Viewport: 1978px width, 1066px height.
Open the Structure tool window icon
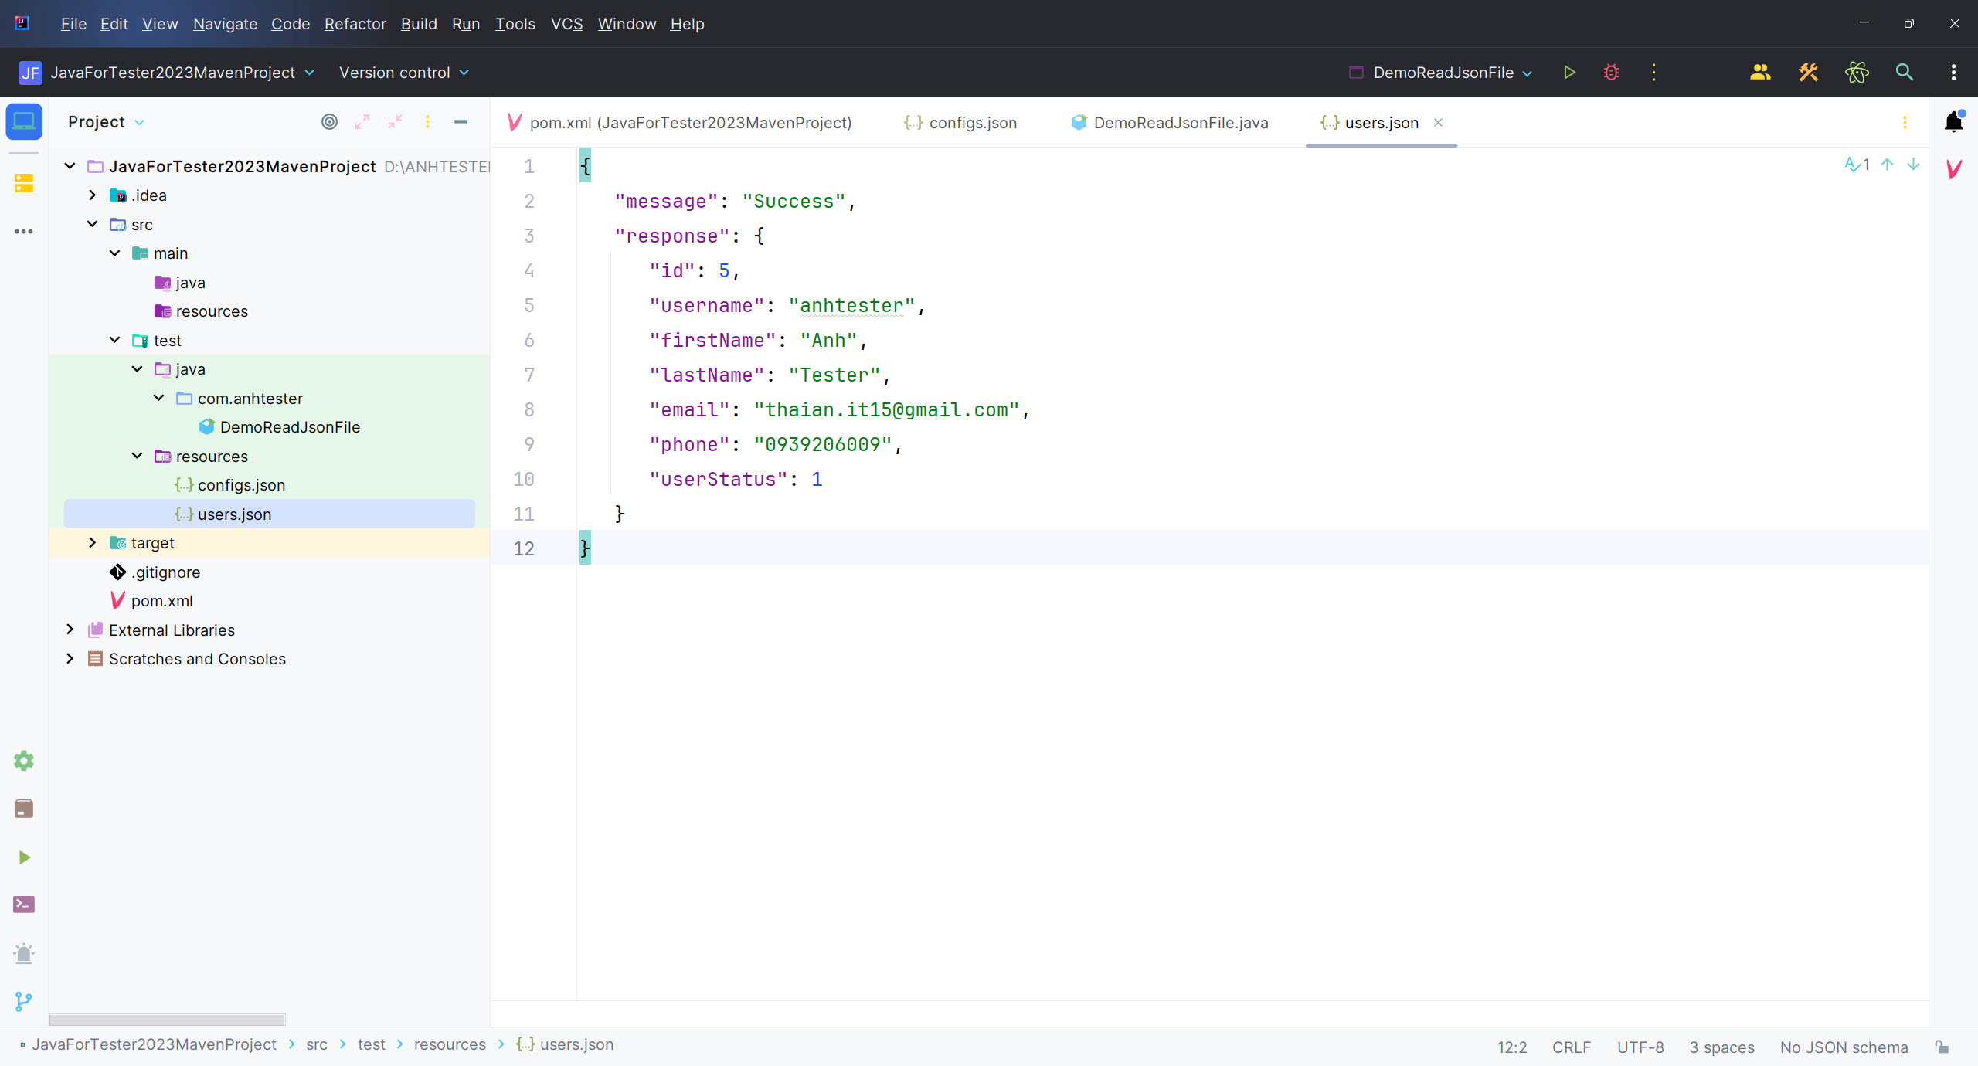[x=24, y=183]
